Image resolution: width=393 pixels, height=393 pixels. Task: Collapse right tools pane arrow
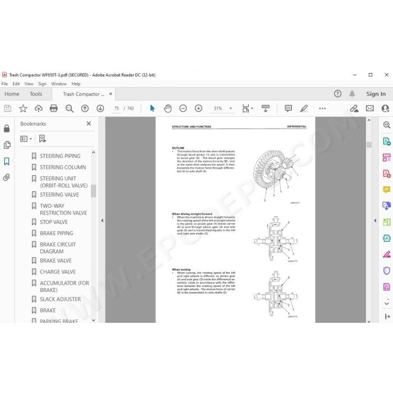tap(375, 221)
